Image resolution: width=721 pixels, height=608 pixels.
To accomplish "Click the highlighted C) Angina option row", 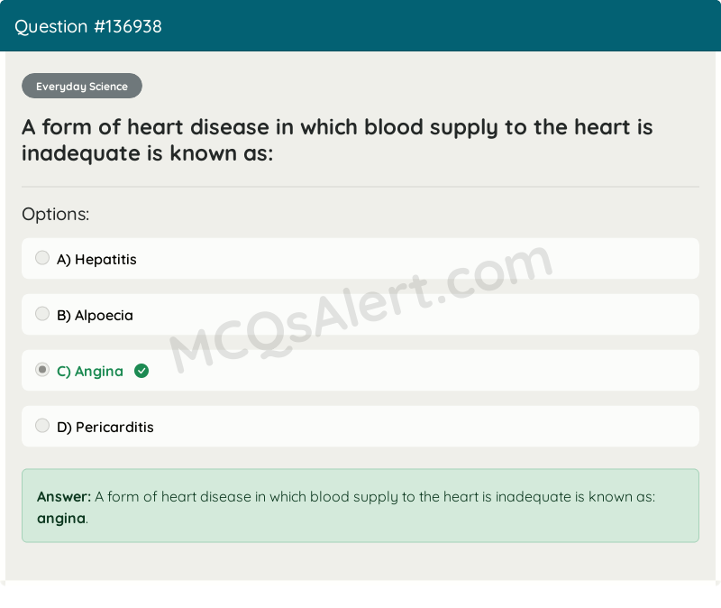I will pos(360,370).
